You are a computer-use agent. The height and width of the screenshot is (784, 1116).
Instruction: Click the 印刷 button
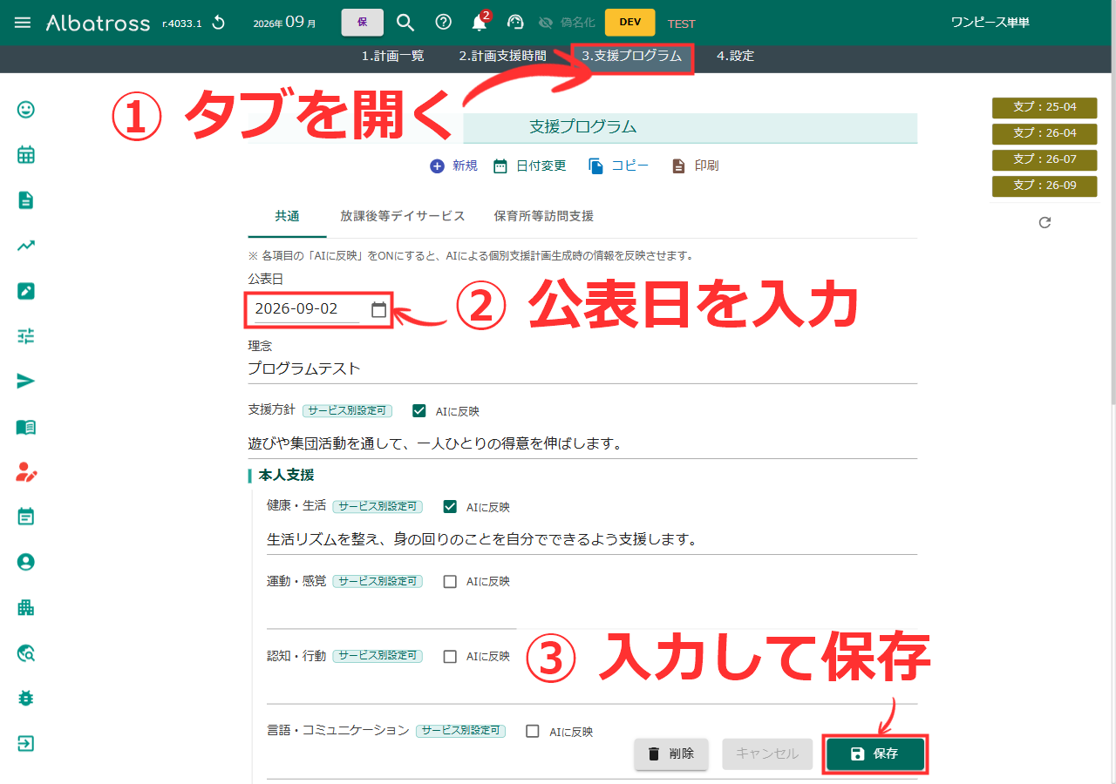695,166
